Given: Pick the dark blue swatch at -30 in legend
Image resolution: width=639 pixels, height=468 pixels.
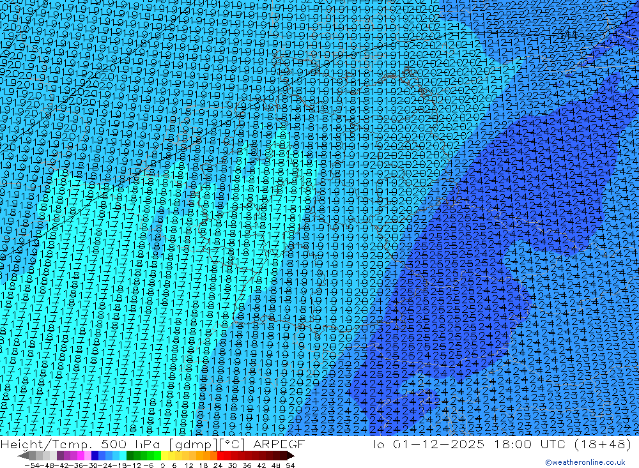Looking at the screenshot, I should [x=95, y=456].
